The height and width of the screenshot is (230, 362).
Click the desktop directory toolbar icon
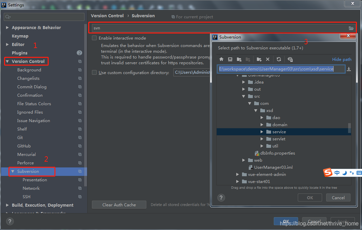click(x=230, y=59)
